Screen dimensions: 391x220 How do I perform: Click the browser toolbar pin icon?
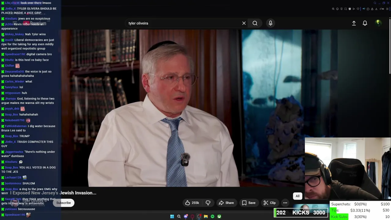pyautogui.click(x=342, y=9)
